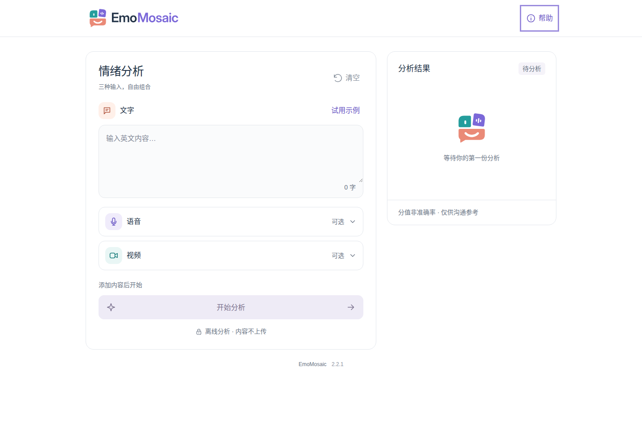The height and width of the screenshot is (437, 642).
Task: Click the 等待你的第一份分析 placeholder text
Action: coord(472,158)
